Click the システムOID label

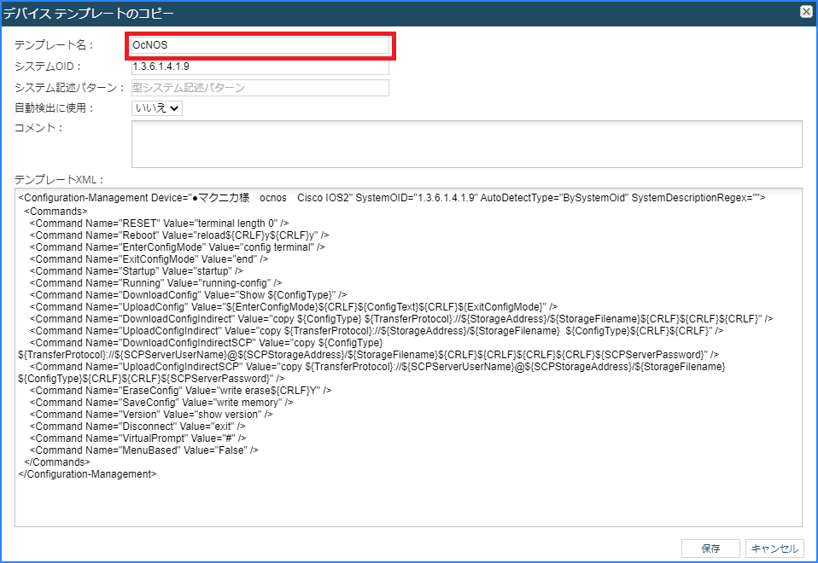point(48,67)
